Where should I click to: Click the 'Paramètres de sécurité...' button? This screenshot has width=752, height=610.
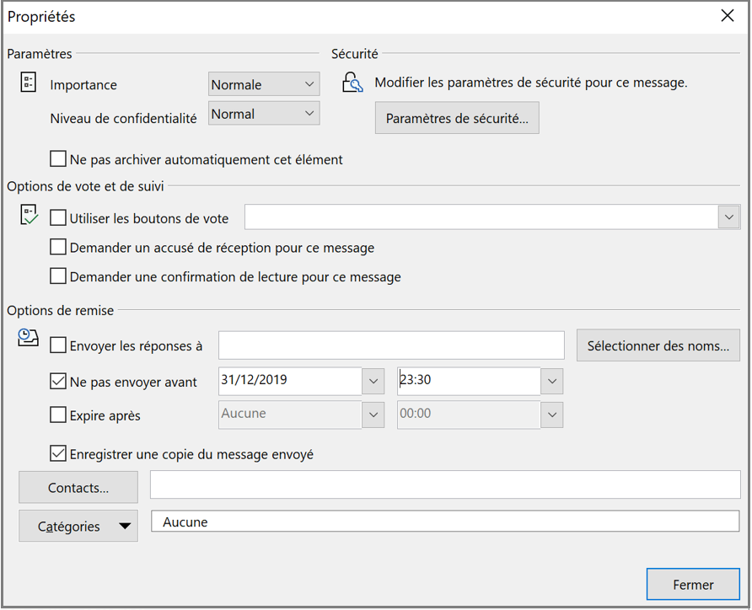tap(457, 119)
